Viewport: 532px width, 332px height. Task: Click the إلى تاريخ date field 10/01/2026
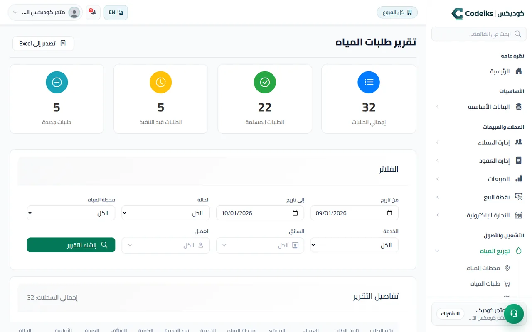pyautogui.click(x=260, y=213)
